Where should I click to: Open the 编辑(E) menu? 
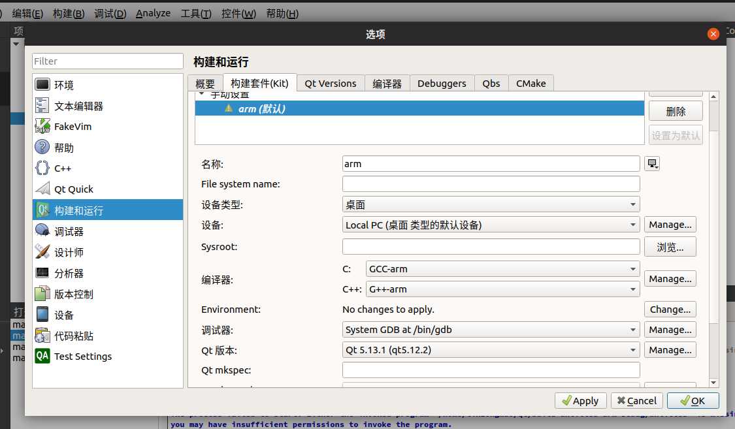coord(27,13)
